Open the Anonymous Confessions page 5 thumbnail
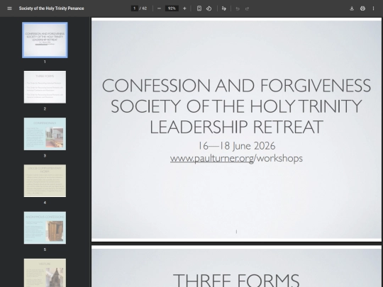Screen dimensions: 383x287 [45, 227]
